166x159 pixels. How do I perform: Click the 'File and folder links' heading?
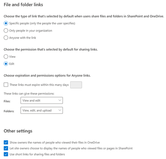[x=23, y=5]
